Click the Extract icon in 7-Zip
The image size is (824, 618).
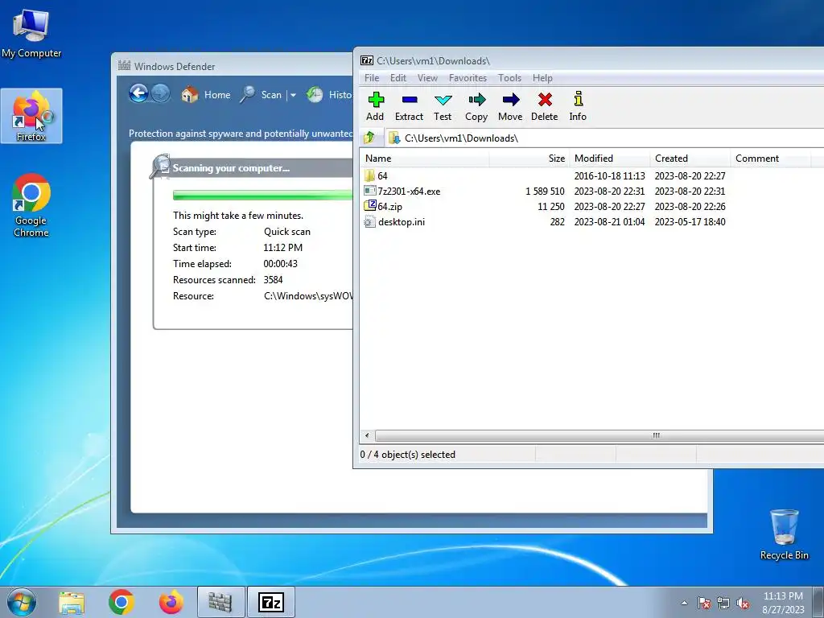coord(409,107)
